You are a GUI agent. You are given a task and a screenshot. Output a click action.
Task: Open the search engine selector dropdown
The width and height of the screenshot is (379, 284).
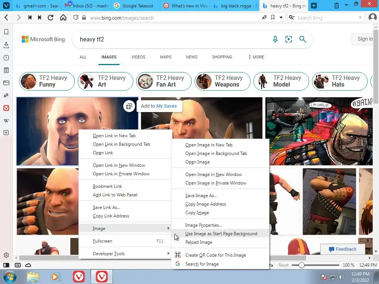click(292, 17)
